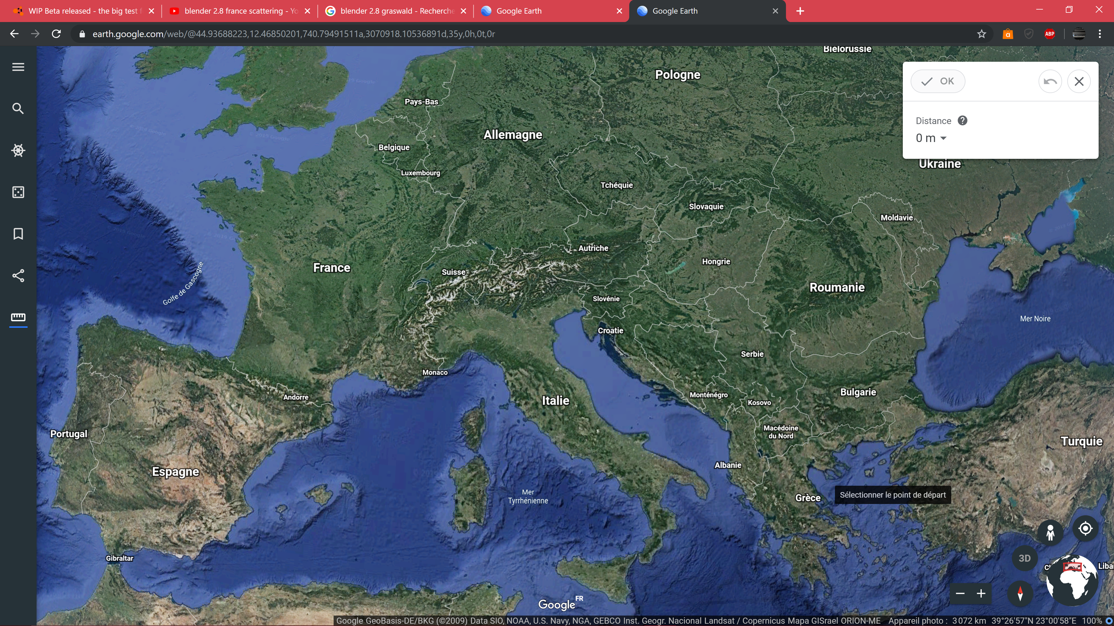Click the Espagne country label
Screen dimensions: 1114x626
[176, 472]
